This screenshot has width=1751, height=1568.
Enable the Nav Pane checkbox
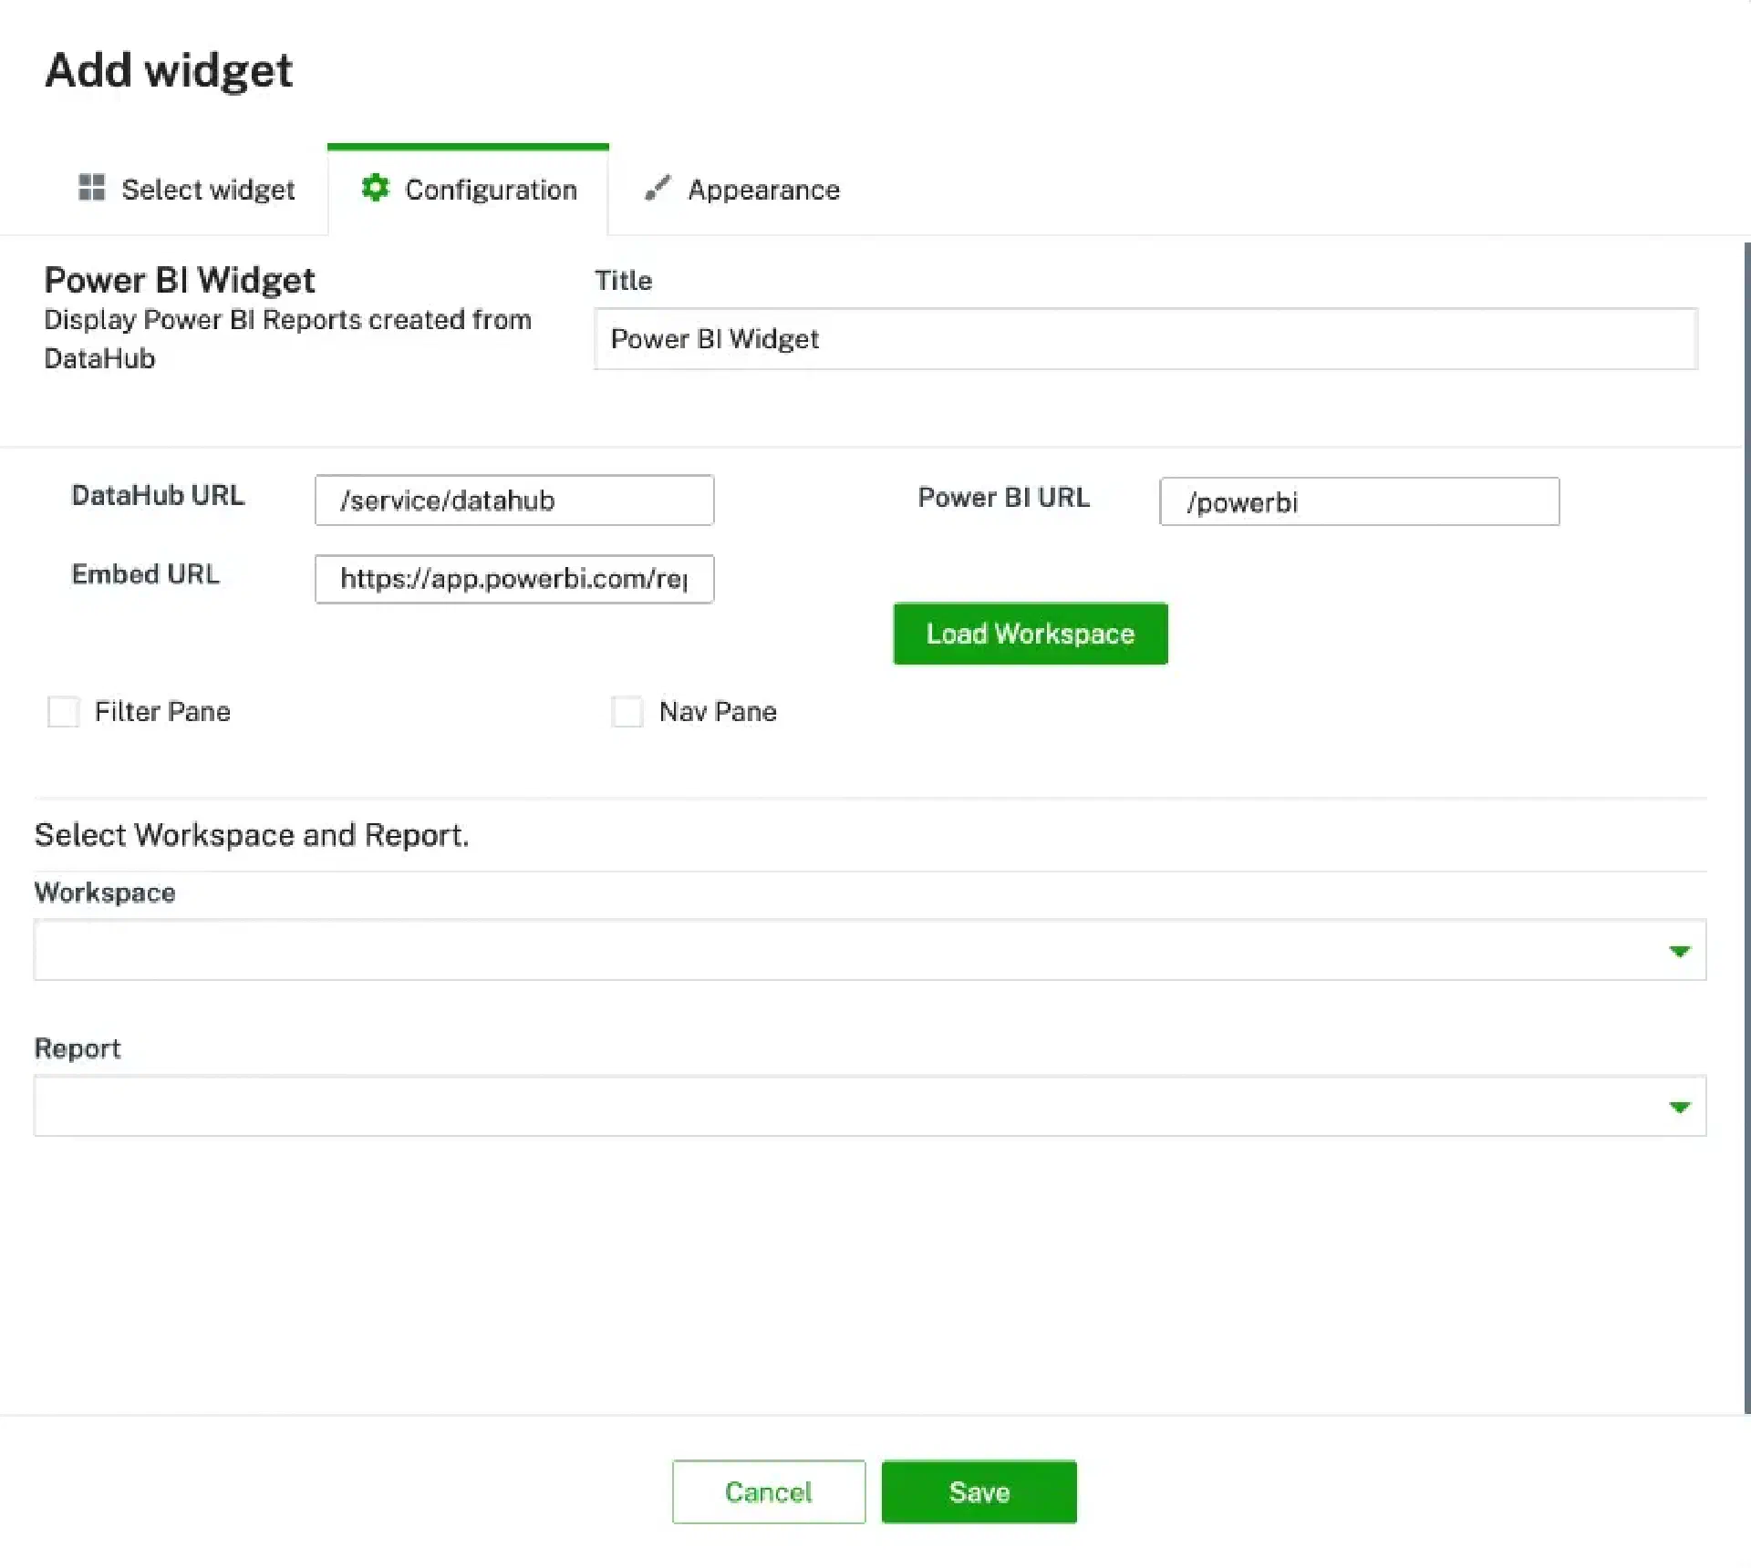point(627,711)
